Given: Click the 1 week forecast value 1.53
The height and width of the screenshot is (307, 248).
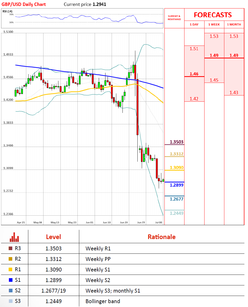Looking at the screenshot, I should pos(214,36).
